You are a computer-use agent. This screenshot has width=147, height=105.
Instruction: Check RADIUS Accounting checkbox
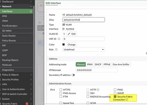(88, 96)
